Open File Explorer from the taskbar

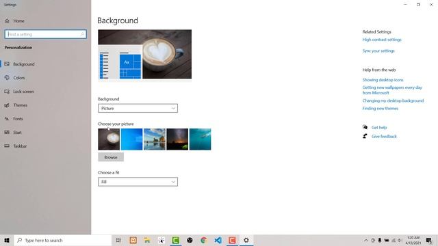pos(147,240)
